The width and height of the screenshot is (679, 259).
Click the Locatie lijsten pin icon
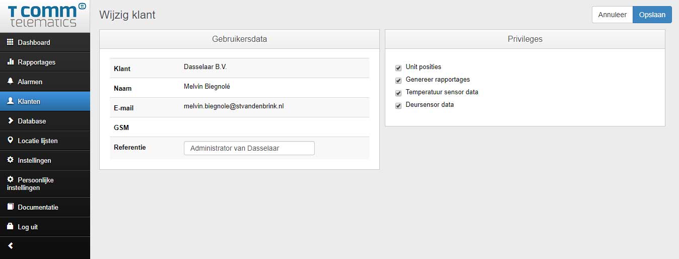coord(10,140)
